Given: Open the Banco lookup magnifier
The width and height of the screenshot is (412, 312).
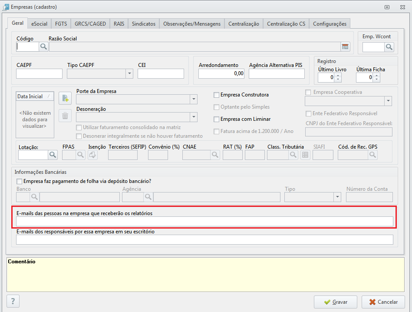Looking at the screenshot, I should pos(34,197).
